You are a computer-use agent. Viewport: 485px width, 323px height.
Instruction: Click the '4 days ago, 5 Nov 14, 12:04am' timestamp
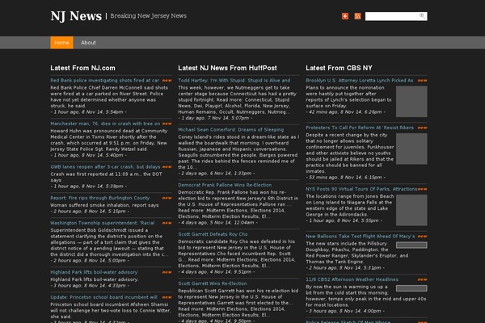coord(217,223)
